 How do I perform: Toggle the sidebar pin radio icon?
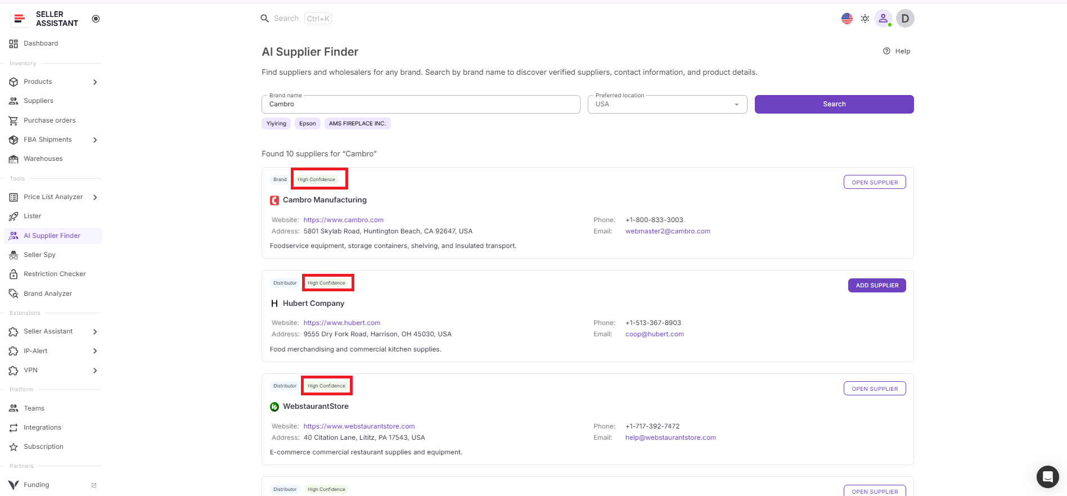pyautogui.click(x=96, y=19)
